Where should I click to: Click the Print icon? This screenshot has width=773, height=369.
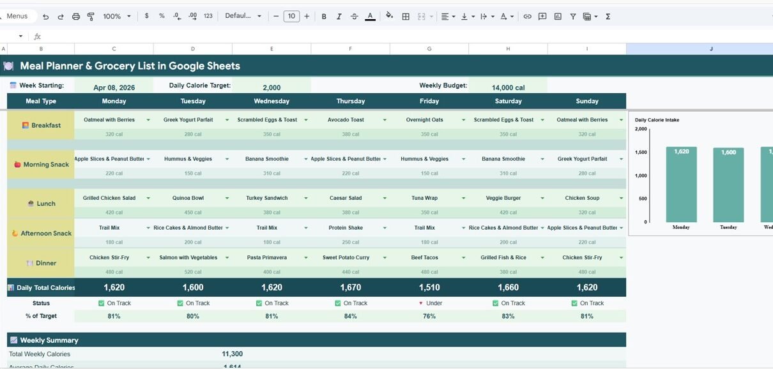[76, 17]
